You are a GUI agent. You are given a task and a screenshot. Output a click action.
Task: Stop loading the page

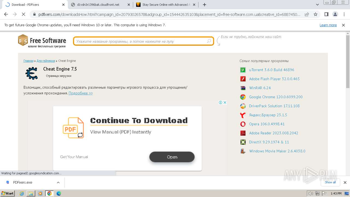24,14
